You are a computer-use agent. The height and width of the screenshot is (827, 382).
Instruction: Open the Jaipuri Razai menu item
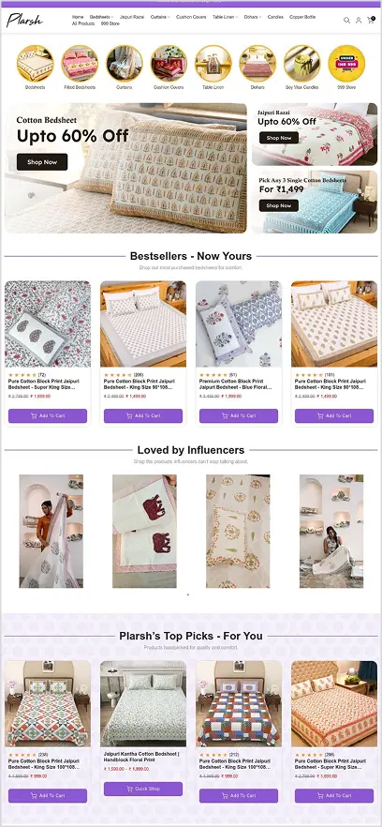click(132, 17)
